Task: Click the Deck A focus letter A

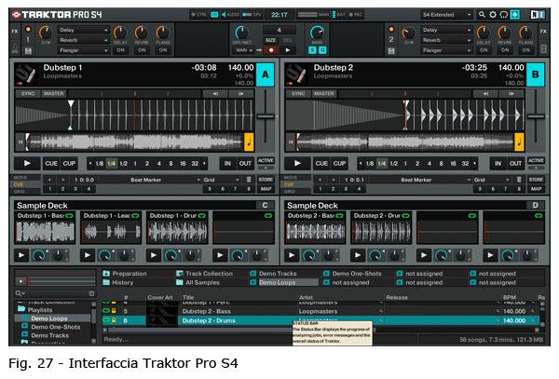Action: click(x=266, y=76)
